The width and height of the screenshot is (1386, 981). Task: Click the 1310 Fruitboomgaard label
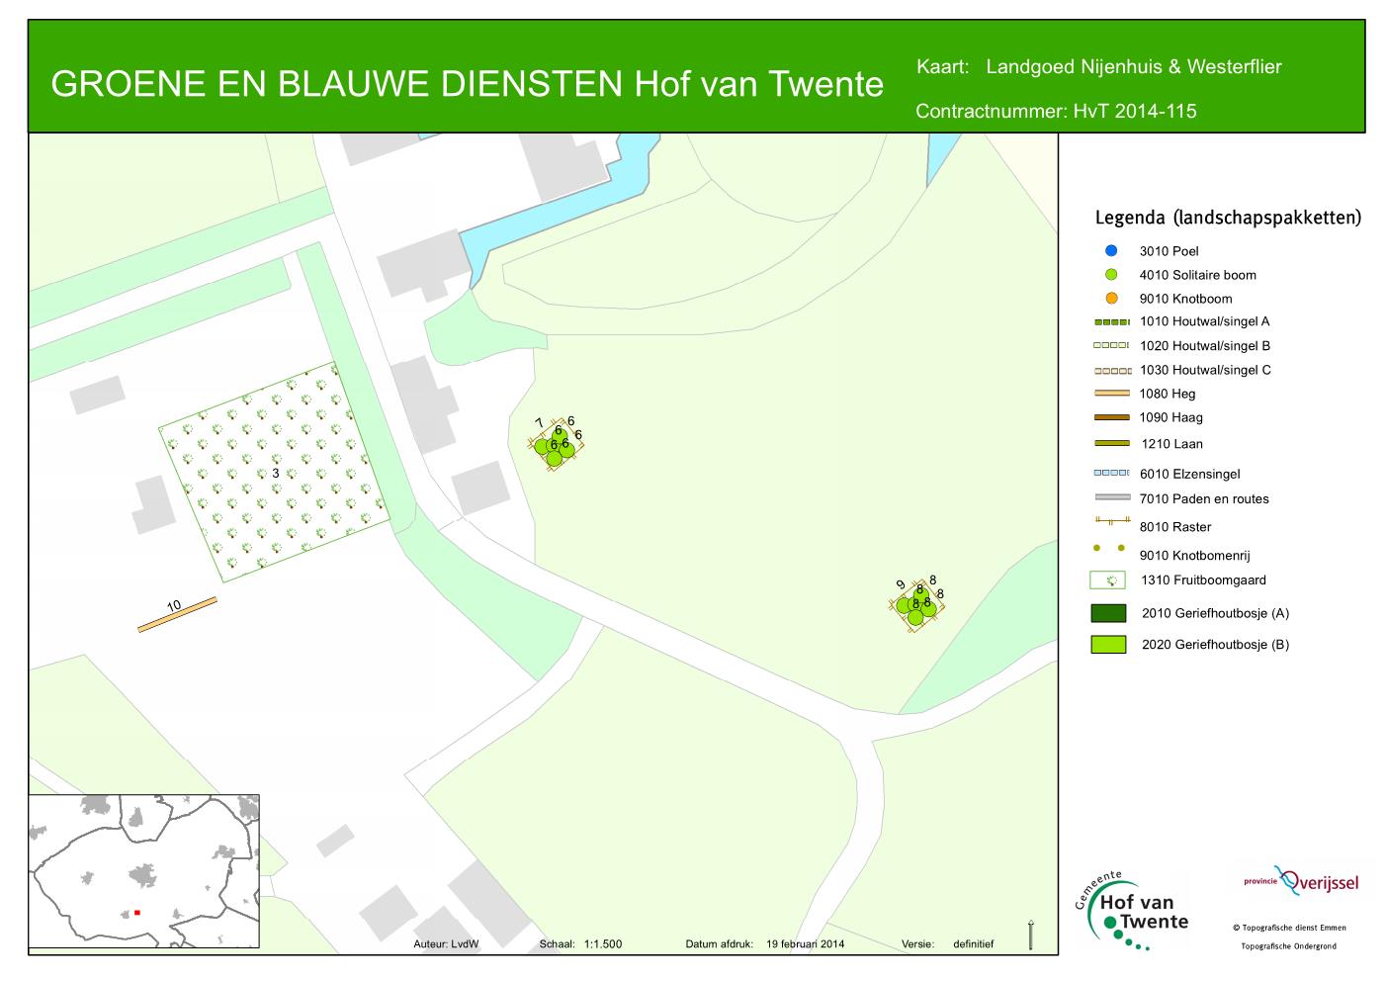coord(1203,580)
